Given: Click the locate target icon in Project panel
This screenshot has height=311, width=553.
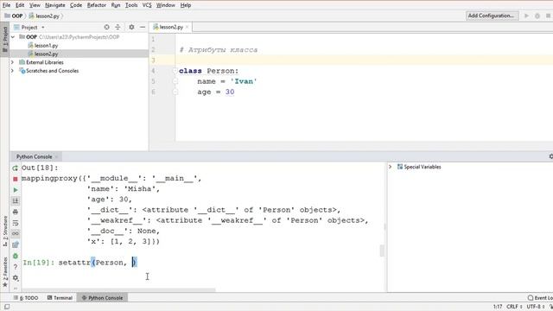Looking at the screenshot, I should 106,27.
